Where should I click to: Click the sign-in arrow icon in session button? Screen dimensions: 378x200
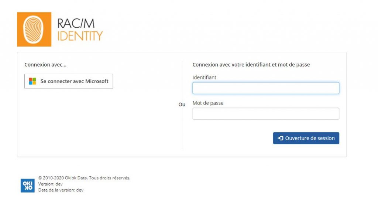point(280,138)
